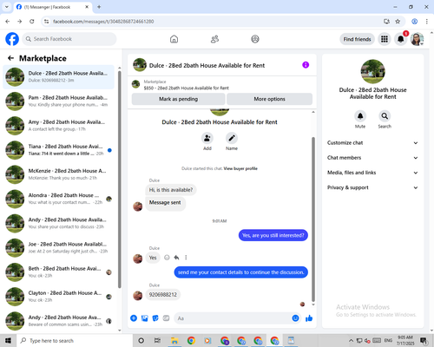Go to the Home feed icon
The height and width of the screenshot is (347, 434).
tap(174, 39)
